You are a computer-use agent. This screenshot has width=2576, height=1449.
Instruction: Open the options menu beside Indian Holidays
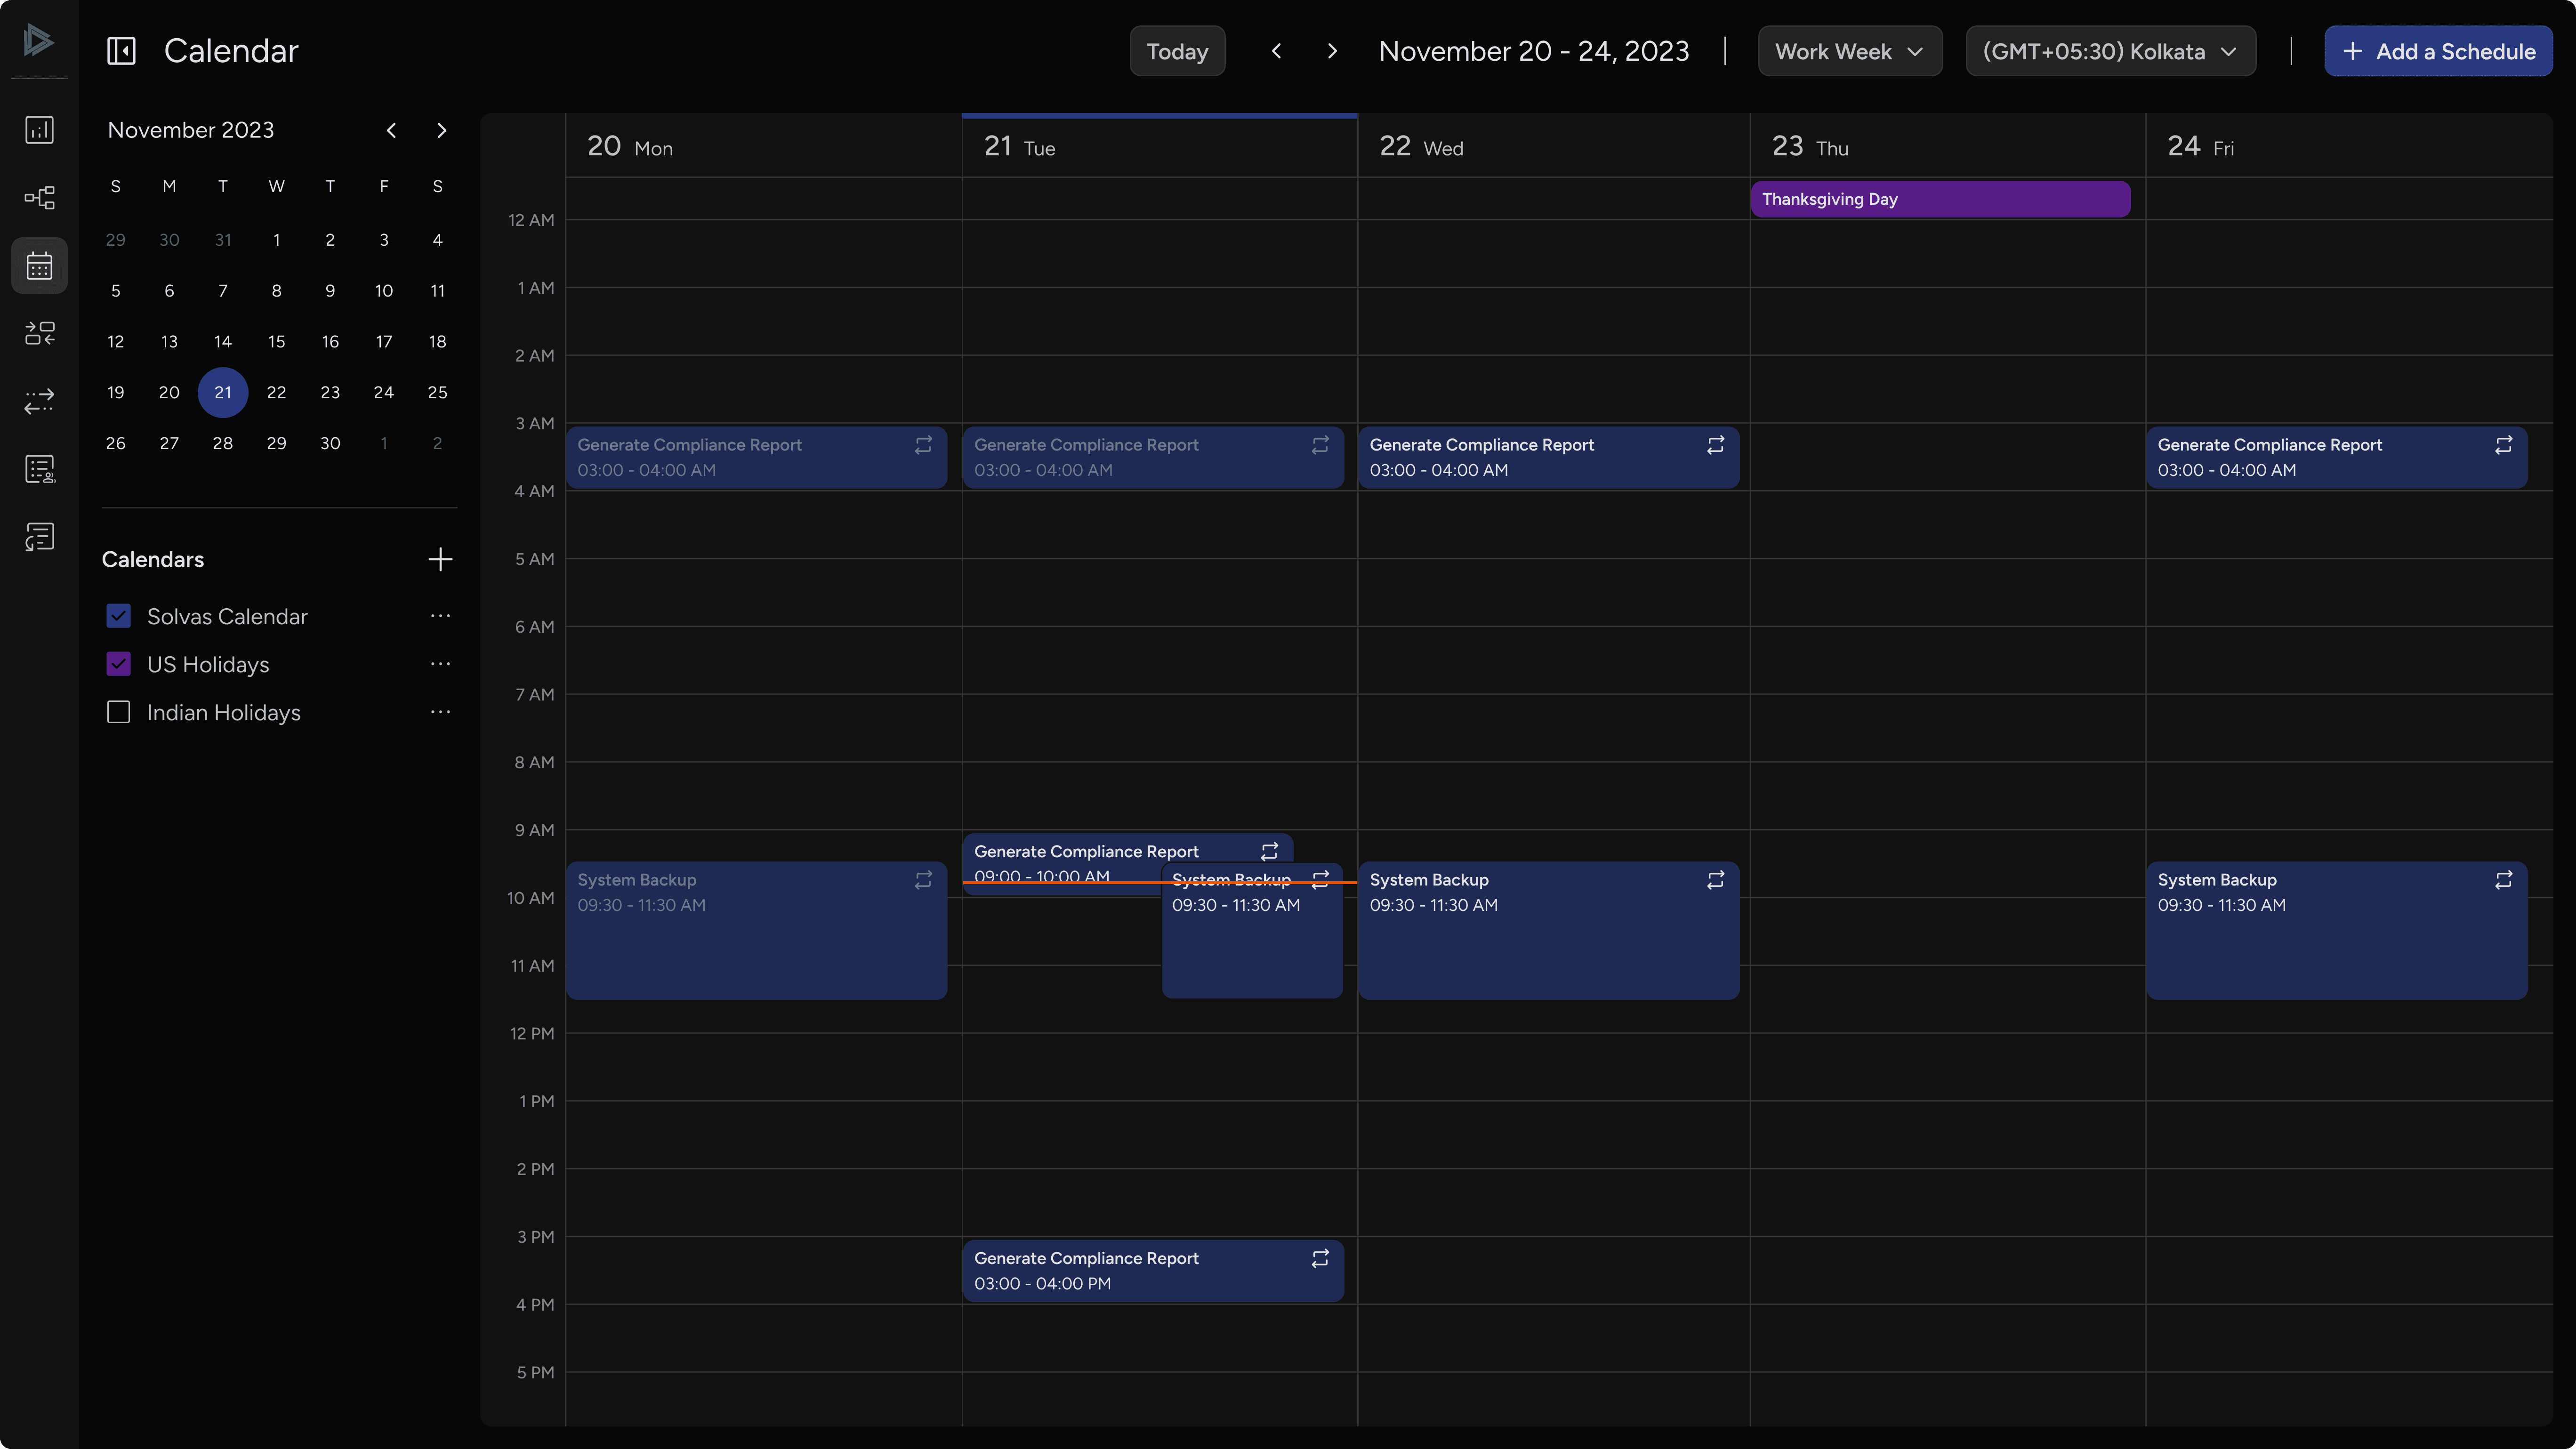[x=441, y=712]
